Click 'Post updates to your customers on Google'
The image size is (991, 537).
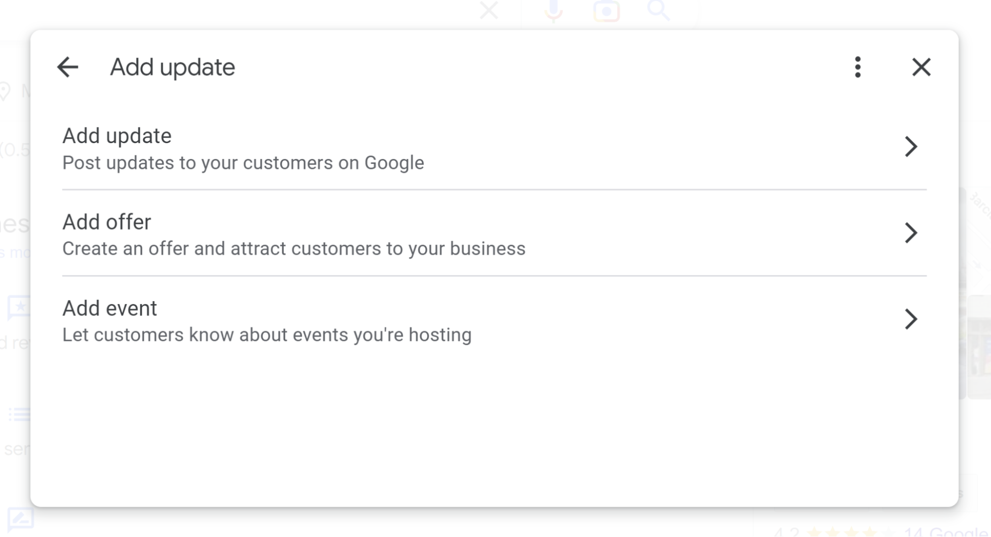click(x=243, y=163)
